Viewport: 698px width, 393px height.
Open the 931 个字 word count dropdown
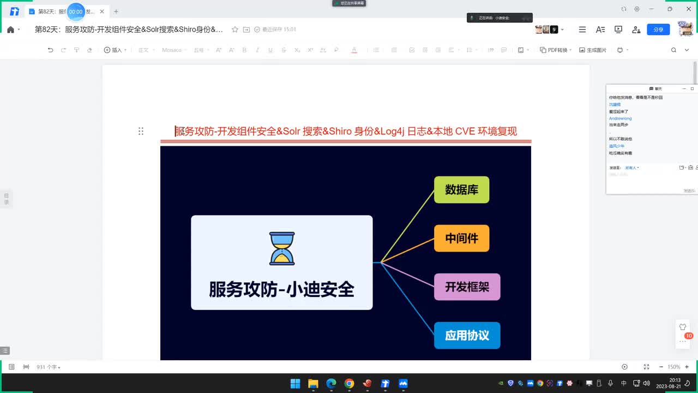[x=49, y=367]
